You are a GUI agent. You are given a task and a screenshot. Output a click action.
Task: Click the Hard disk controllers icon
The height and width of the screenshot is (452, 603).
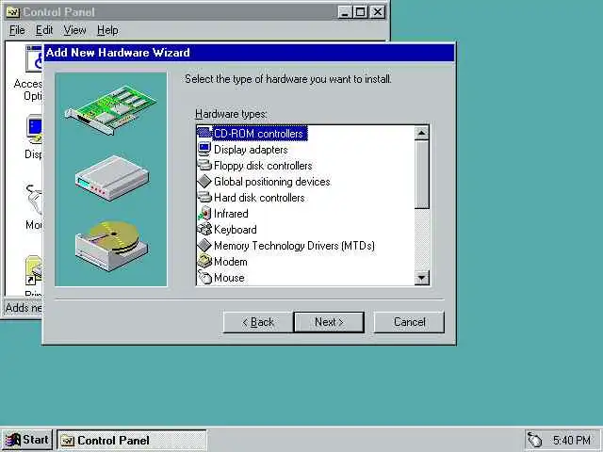(204, 197)
